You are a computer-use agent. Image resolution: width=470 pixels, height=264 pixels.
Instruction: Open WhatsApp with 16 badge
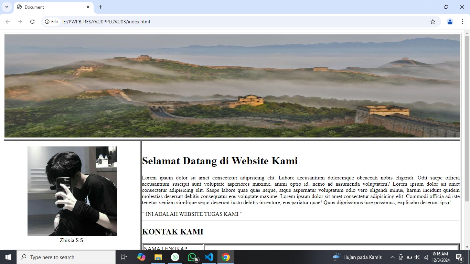(192, 257)
